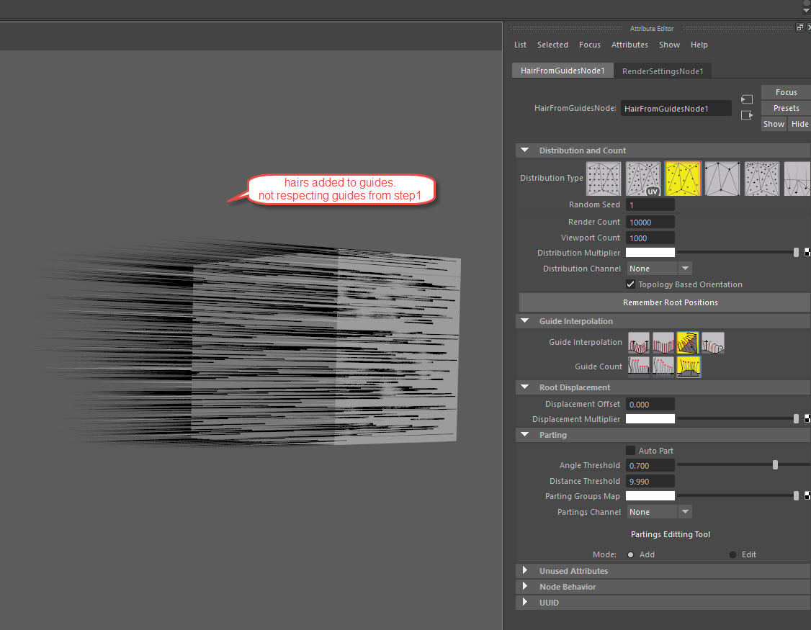This screenshot has width=811, height=630.
Task: Pick the fifth Distribution Type icon
Action: point(762,179)
